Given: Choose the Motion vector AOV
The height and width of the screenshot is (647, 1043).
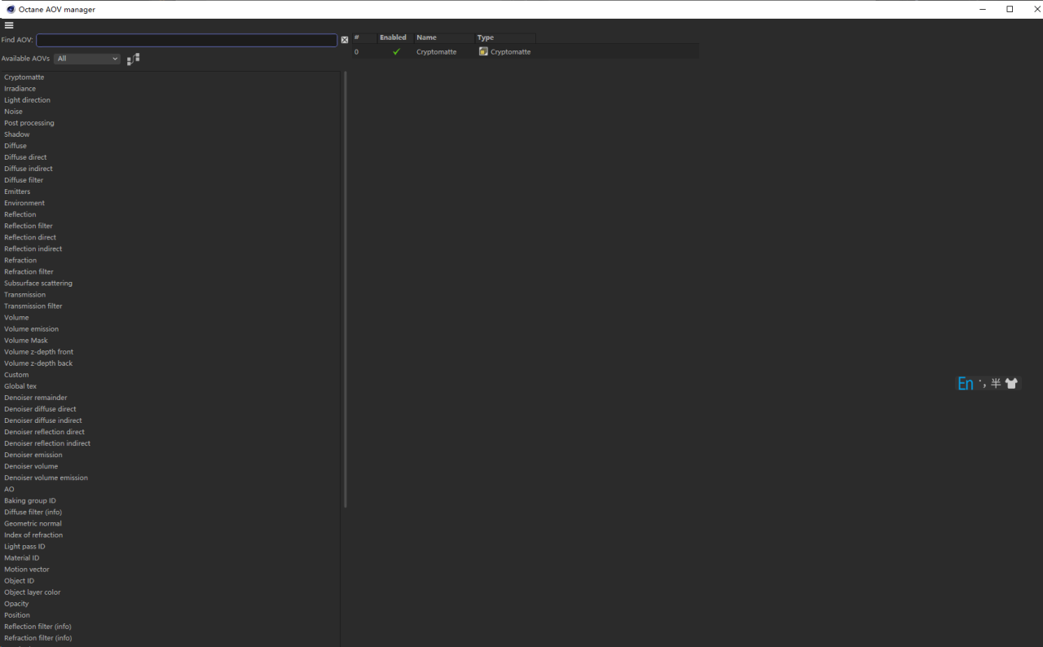Looking at the screenshot, I should [27, 570].
